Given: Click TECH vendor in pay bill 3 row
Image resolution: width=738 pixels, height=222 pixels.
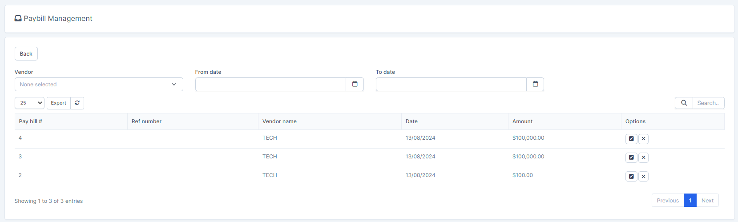Looking at the screenshot, I should coord(270,157).
